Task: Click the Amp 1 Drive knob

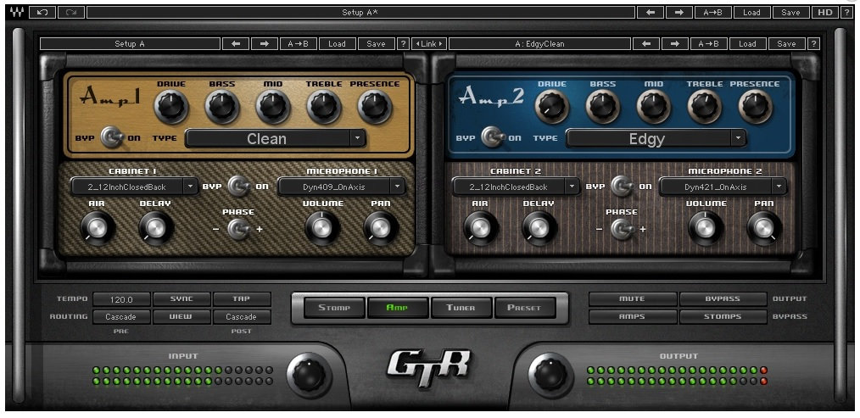Action: tap(171, 107)
